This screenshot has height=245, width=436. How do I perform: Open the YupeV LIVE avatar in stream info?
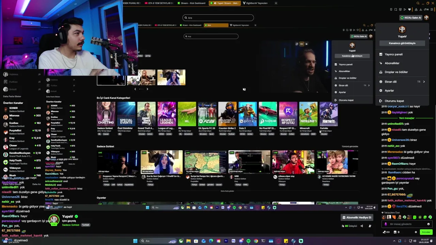click(x=53, y=220)
